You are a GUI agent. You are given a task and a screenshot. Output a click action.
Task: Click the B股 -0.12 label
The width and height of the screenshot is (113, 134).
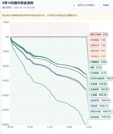pyautogui.click(x=96, y=68)
